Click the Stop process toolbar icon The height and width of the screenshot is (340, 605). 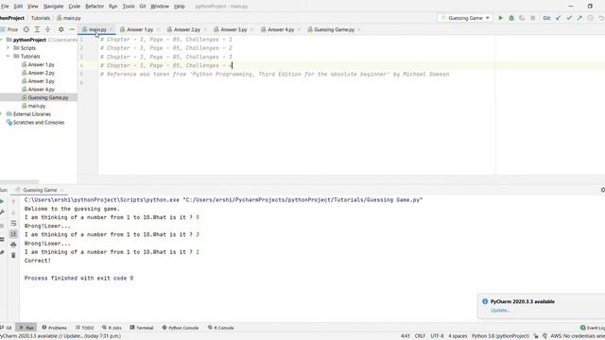click(533, 18)
